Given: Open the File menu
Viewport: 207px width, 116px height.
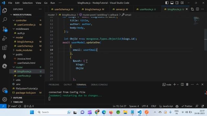Looking at the screenshot, I should 10,3.
